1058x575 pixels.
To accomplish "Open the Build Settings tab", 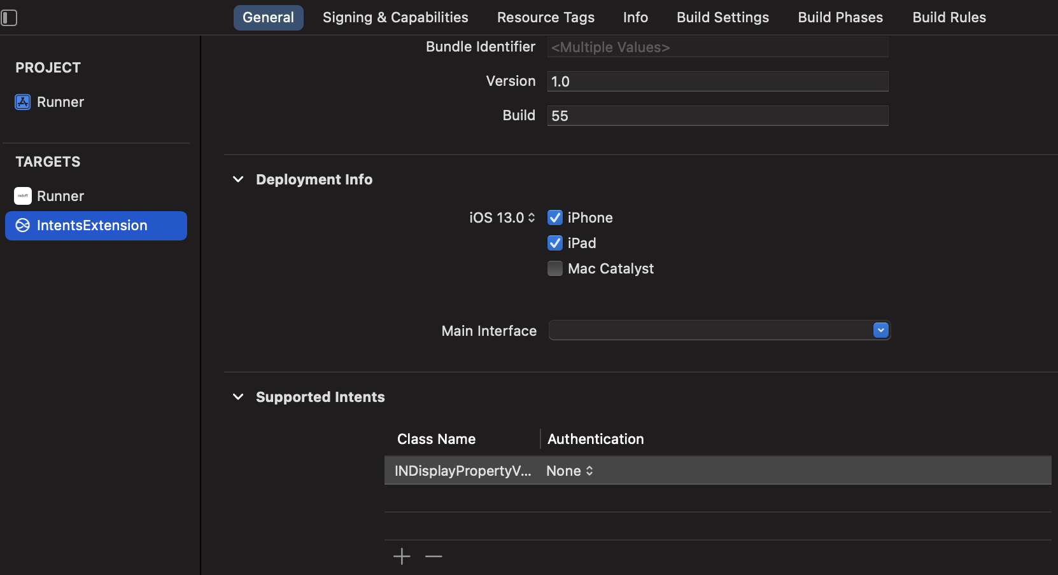I will tap(723, 18).
